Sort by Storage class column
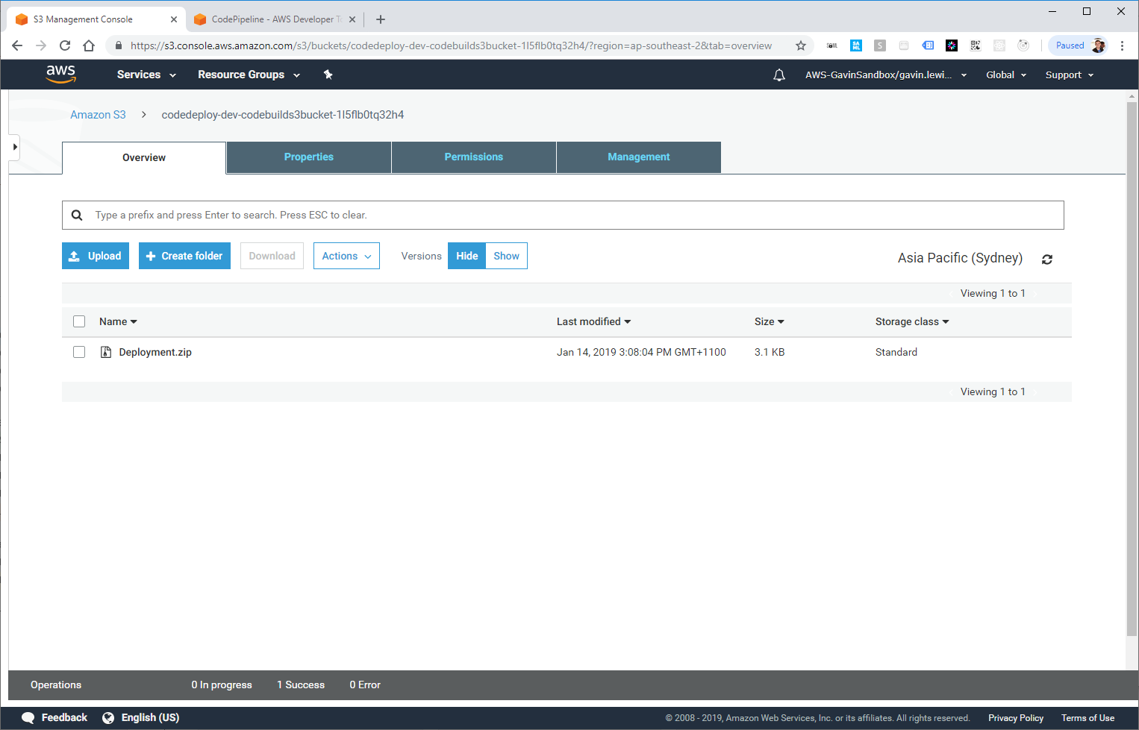Viewport: 1139px width, 730px height. click(912, 321)
